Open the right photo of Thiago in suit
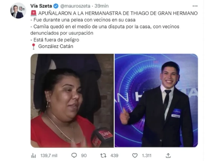This screenshot has width=210, height=161. tap(156, 100)
